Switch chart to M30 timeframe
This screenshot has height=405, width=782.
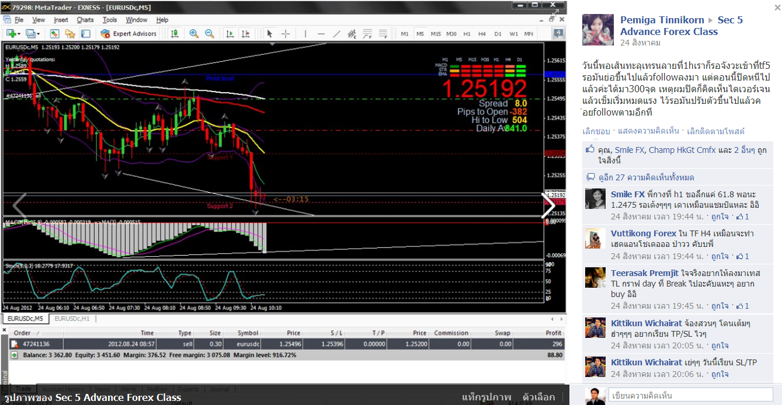451,34
